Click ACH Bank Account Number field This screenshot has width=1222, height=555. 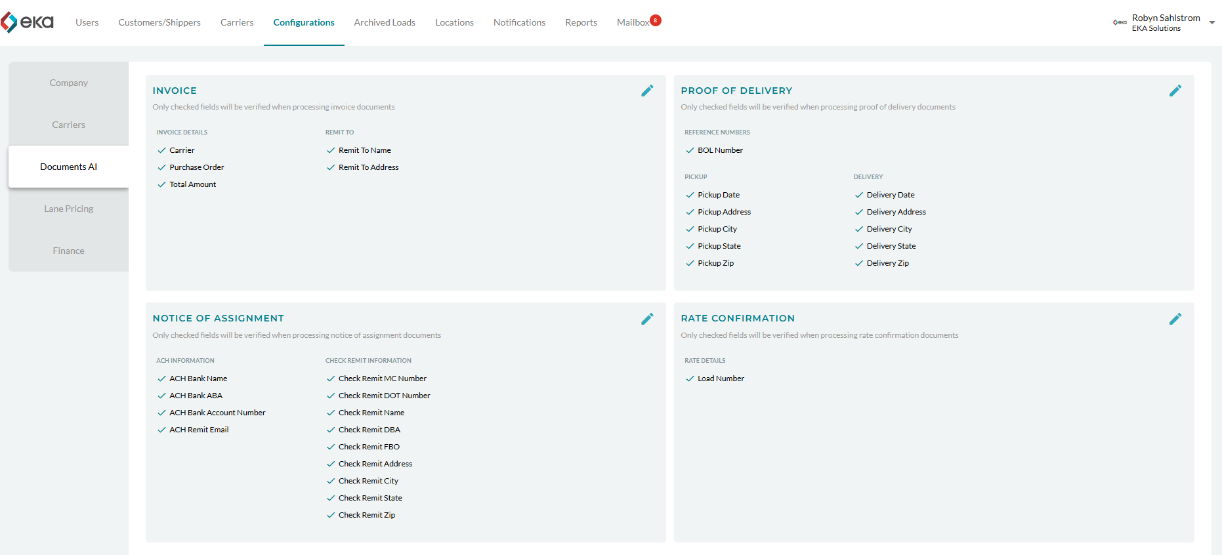[211, 413]
